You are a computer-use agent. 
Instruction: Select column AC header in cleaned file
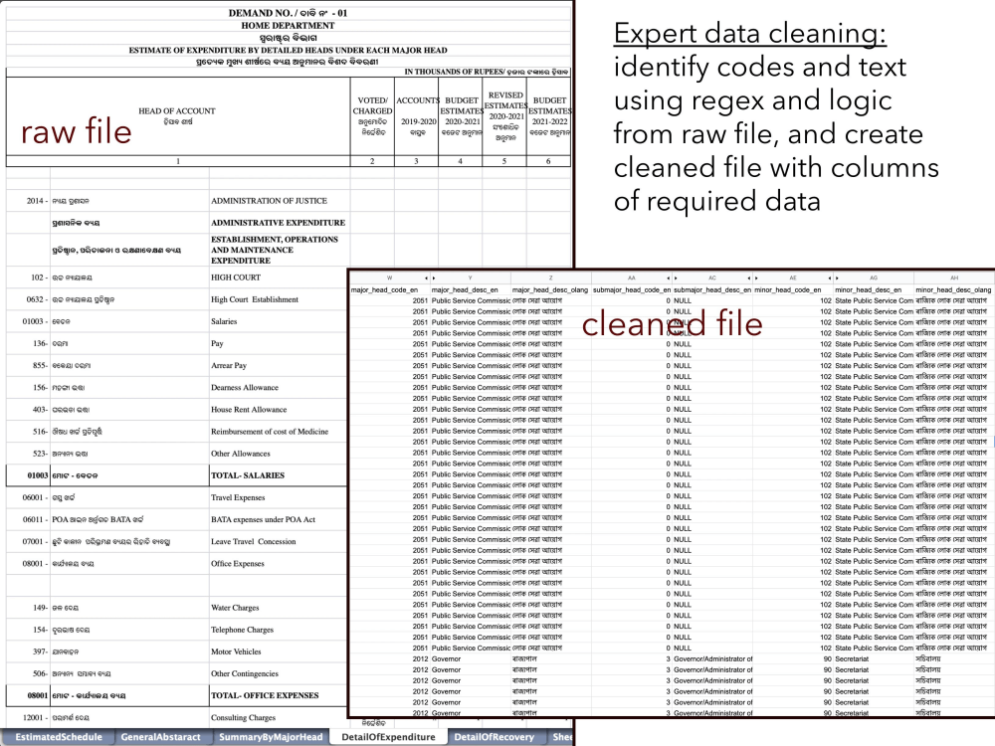tap(712, 278)
